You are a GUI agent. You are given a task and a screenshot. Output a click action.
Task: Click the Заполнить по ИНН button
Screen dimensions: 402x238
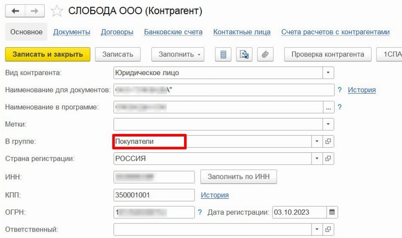click(x=239, y=177)
